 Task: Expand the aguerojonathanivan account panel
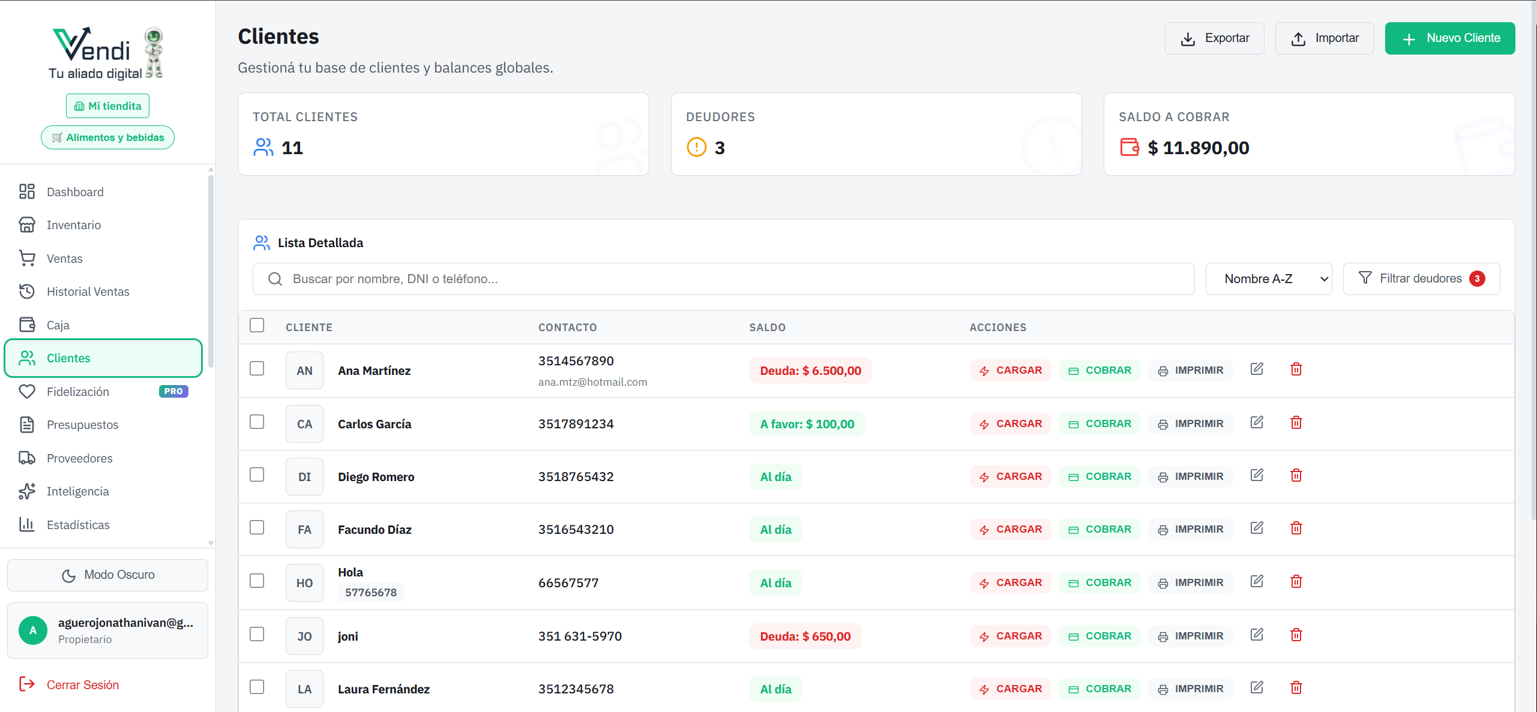[x=107, y=630]
